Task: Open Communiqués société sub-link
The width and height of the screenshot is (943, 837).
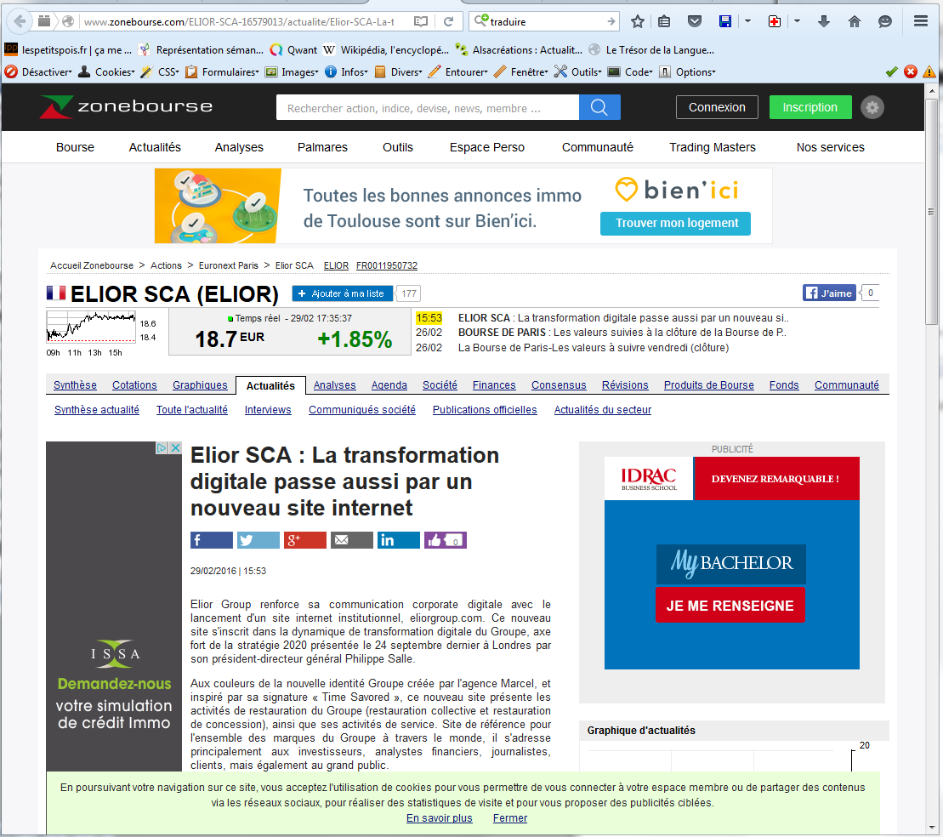Action: pos(362,410)
